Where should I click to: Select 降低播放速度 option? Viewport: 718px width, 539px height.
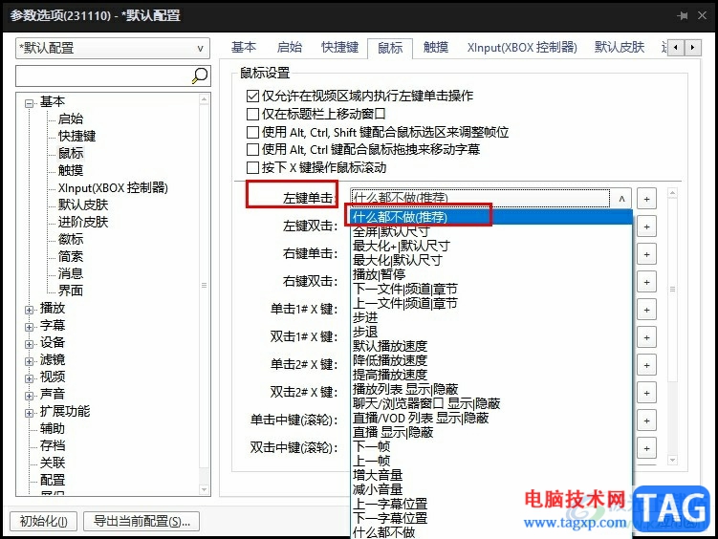point(491,360)
